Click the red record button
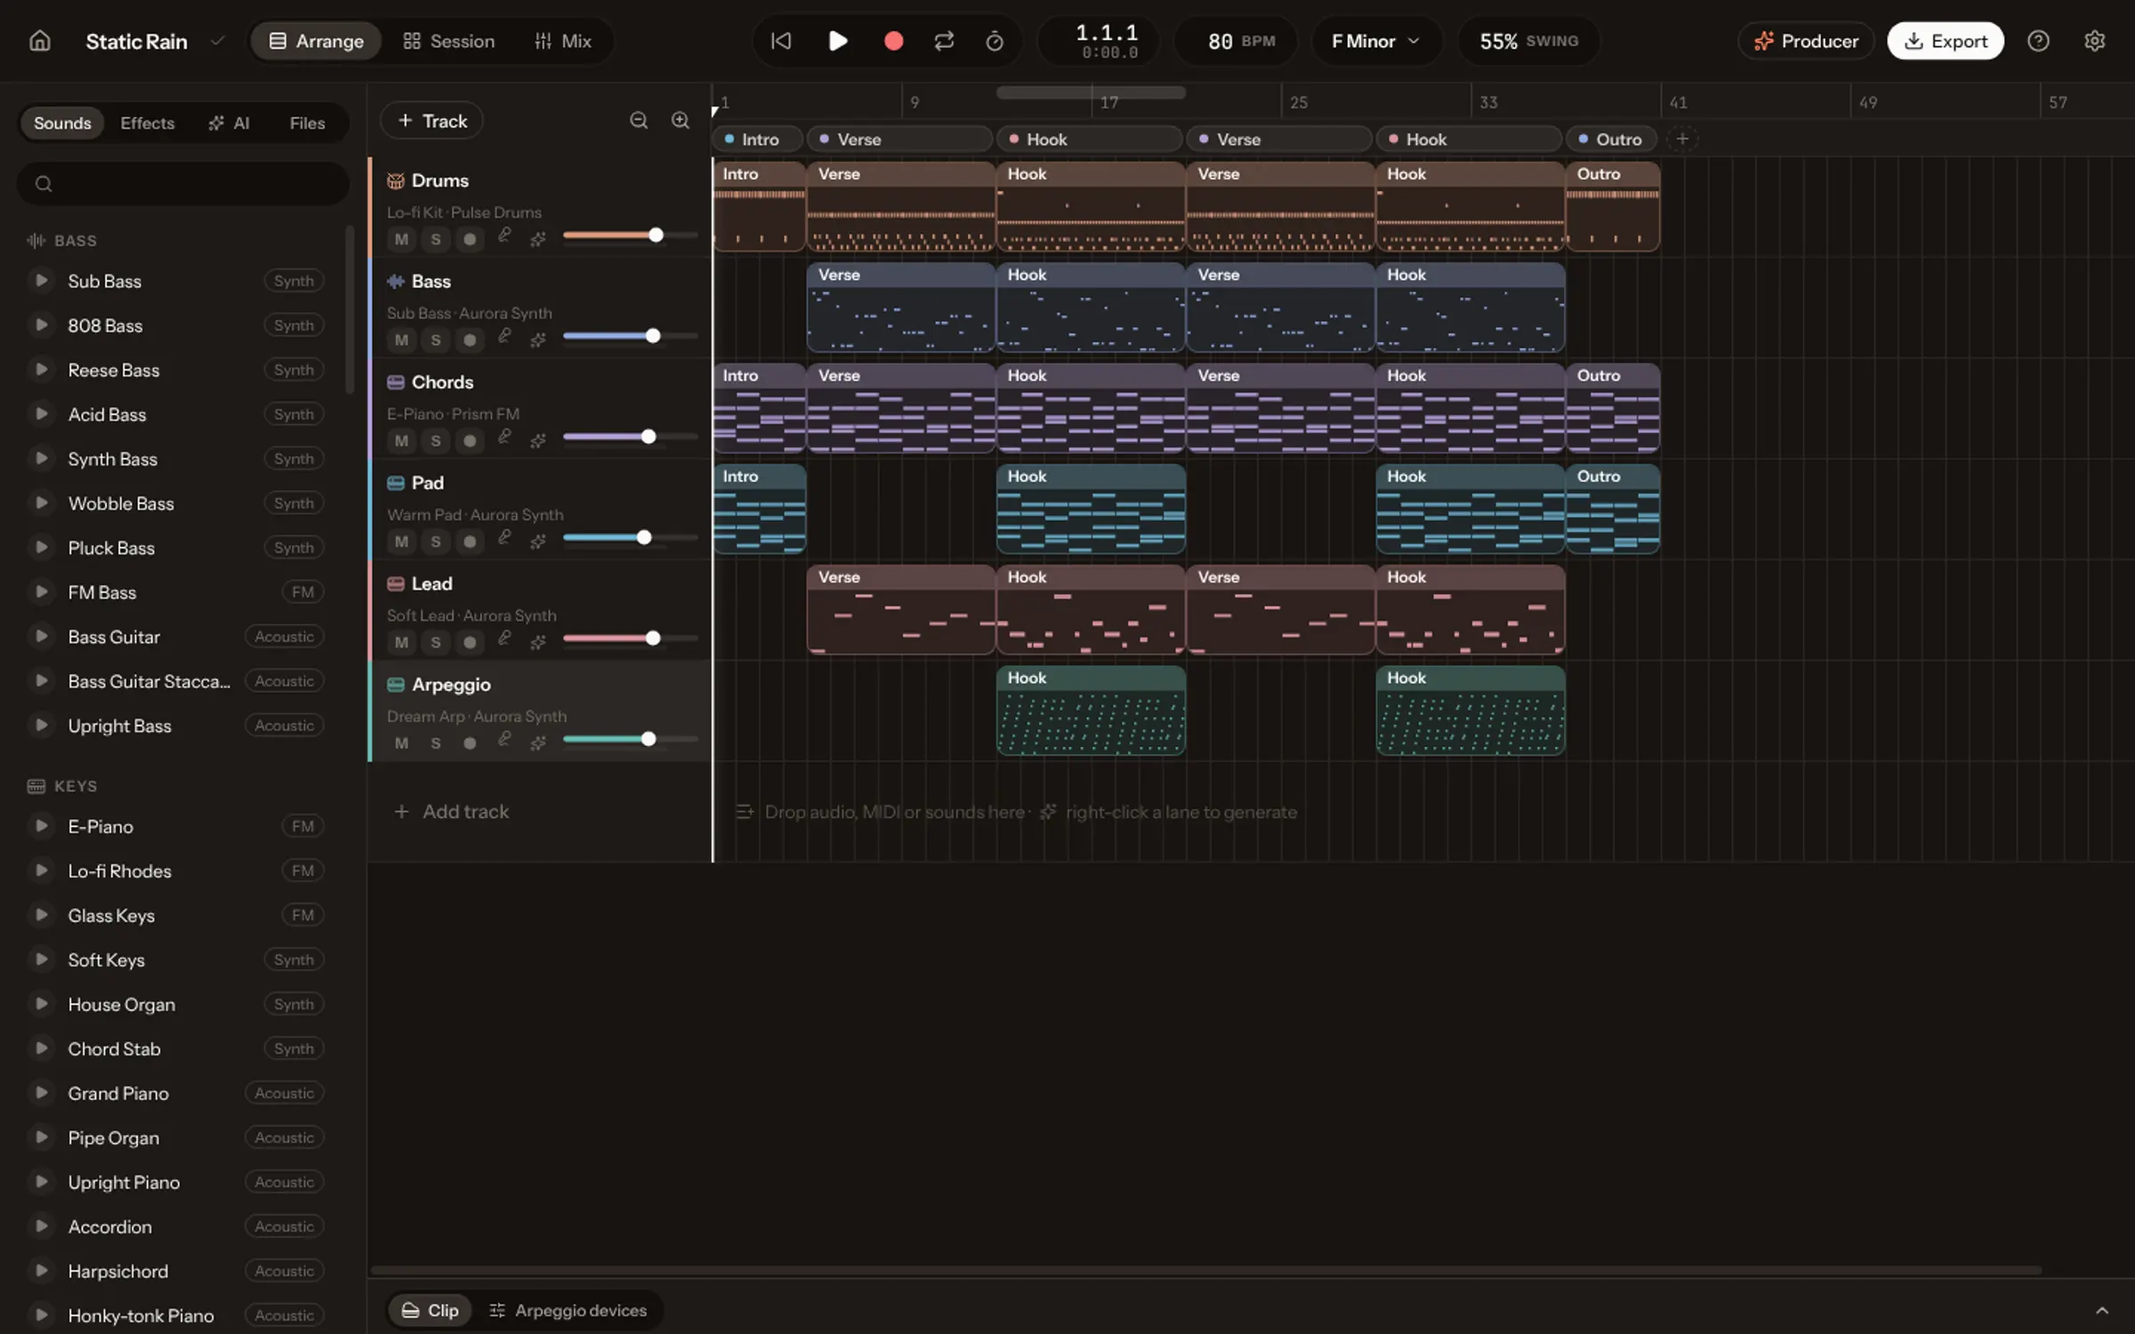 pos(893,41)
